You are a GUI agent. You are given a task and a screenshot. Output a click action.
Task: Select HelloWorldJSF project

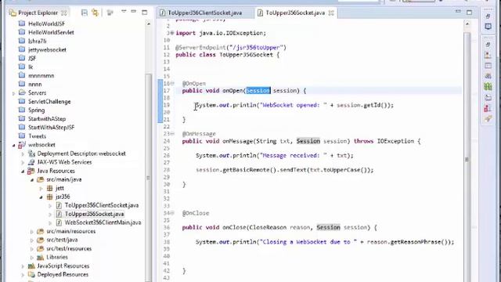coord(46,23)
